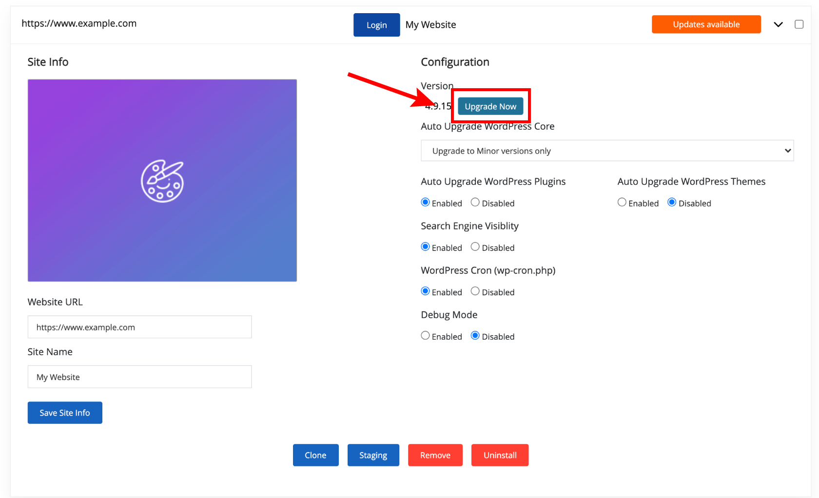Select Enabled for Auto Upgrade WordPress Plugins
The image size is (819, 498).
point(425,202)
